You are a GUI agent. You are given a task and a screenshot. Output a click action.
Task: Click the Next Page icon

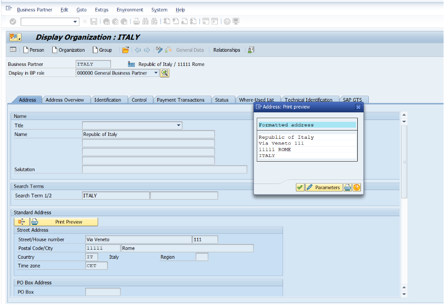pyautogui.click(x=185, y=22)
